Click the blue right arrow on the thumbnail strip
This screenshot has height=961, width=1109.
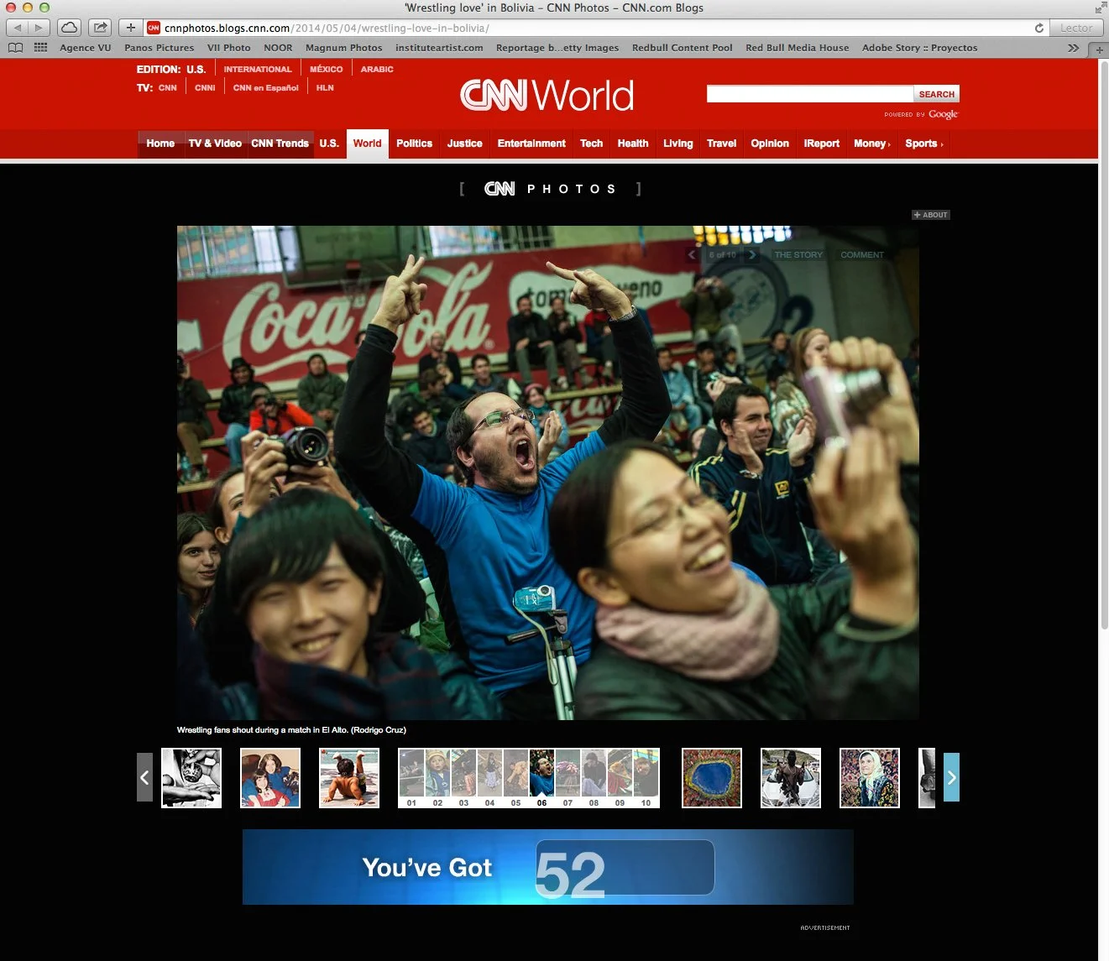(x=950, y=778)
